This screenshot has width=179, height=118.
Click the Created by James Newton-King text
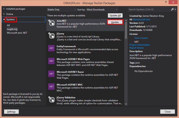(x=146, y=16)
